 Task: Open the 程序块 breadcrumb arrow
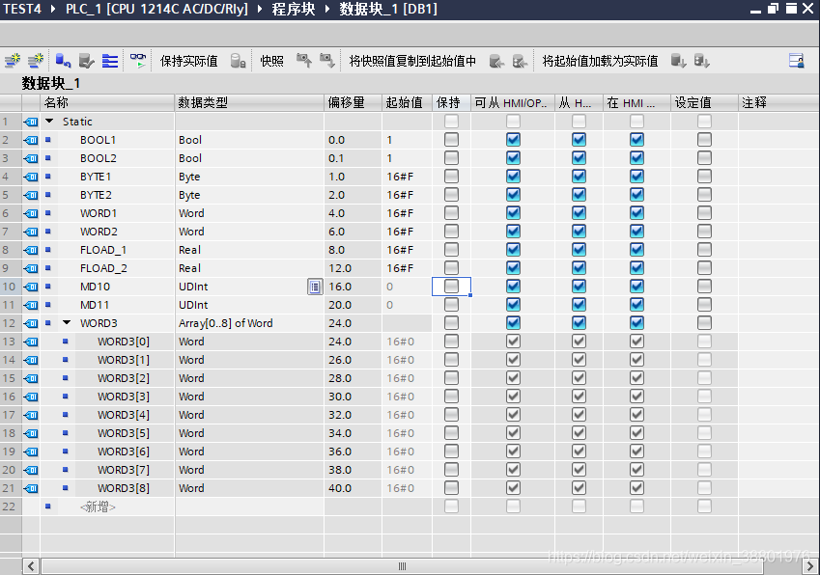click(327, 9)
